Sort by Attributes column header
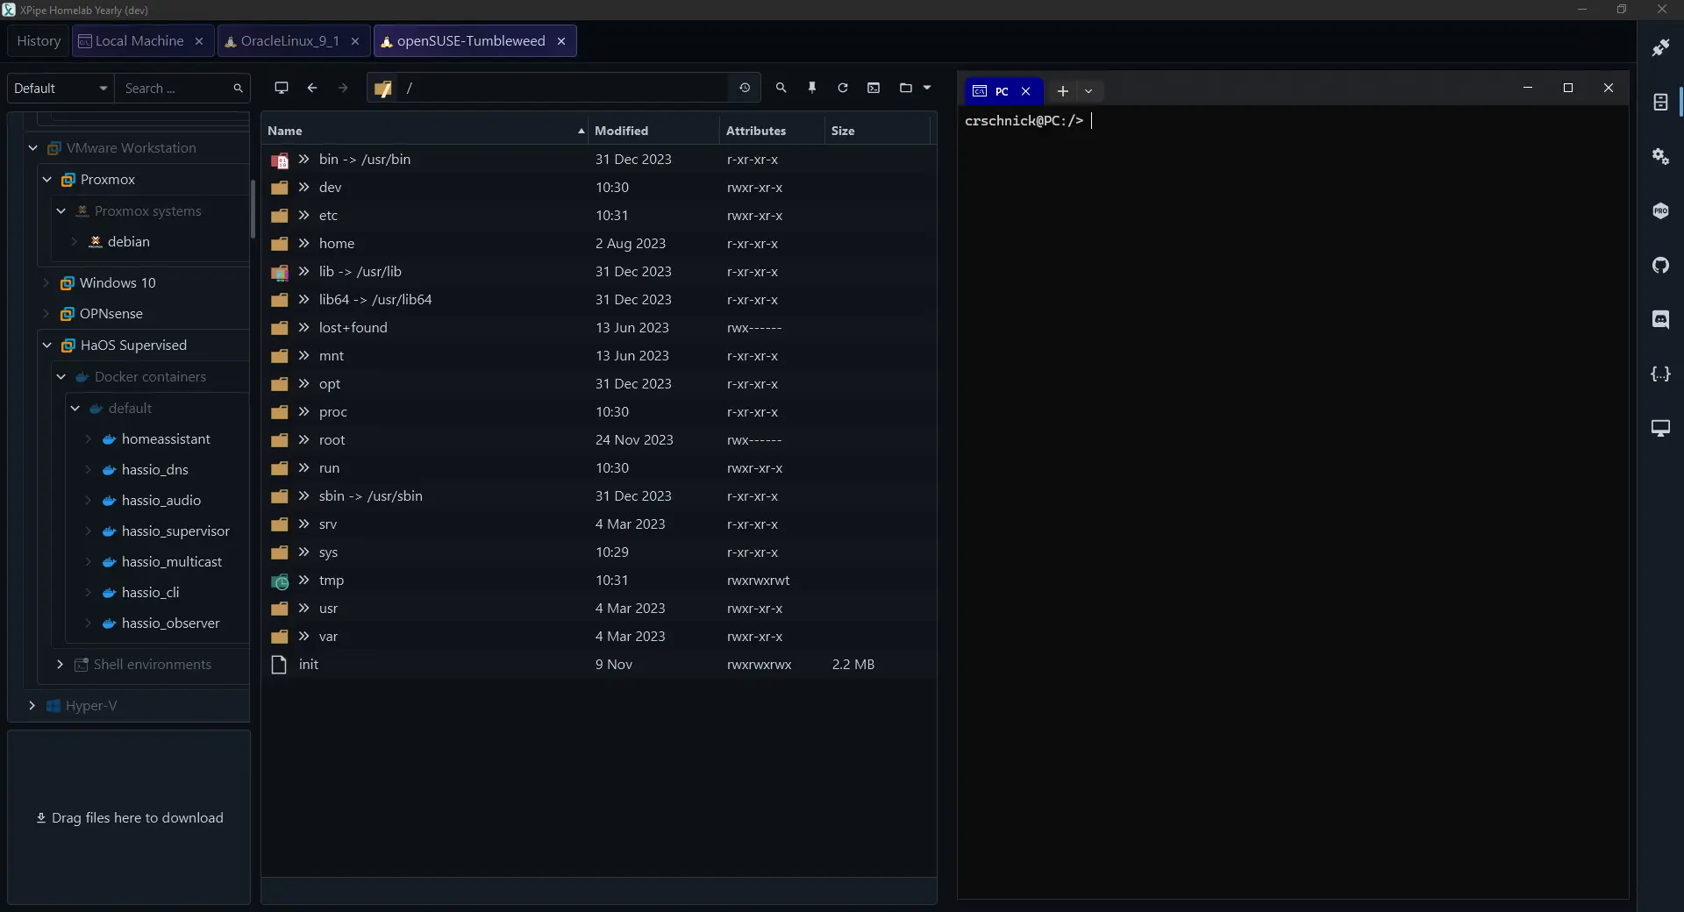 [x=772, y=131]
